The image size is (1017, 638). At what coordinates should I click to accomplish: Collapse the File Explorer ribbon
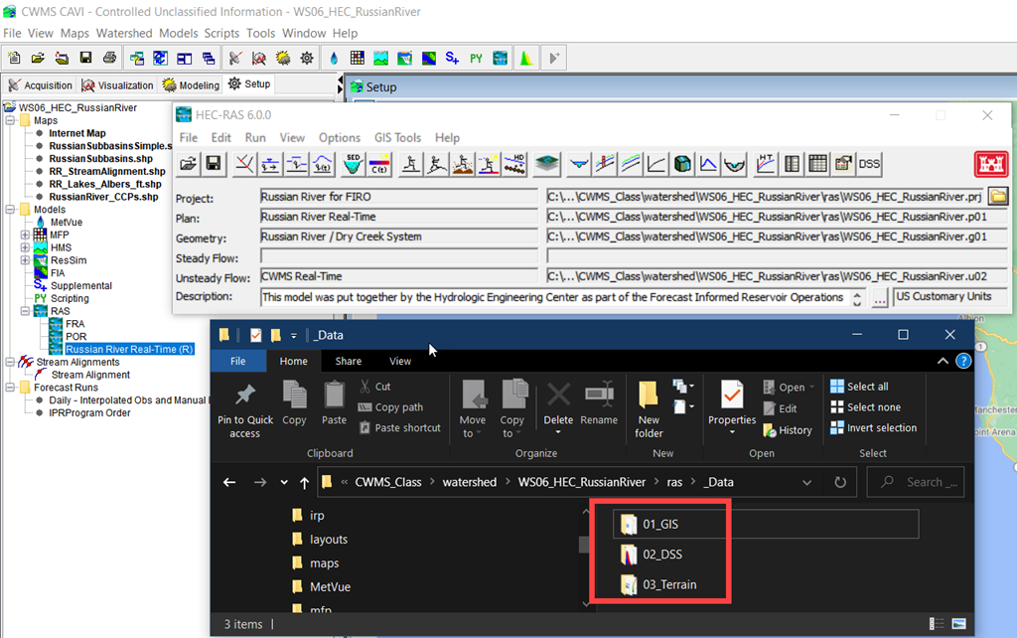[x=943, y=361]
